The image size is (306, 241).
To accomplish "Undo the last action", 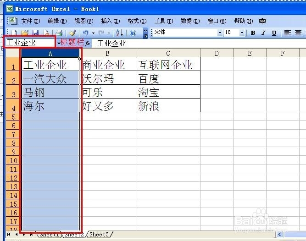I will coord(85,33).
